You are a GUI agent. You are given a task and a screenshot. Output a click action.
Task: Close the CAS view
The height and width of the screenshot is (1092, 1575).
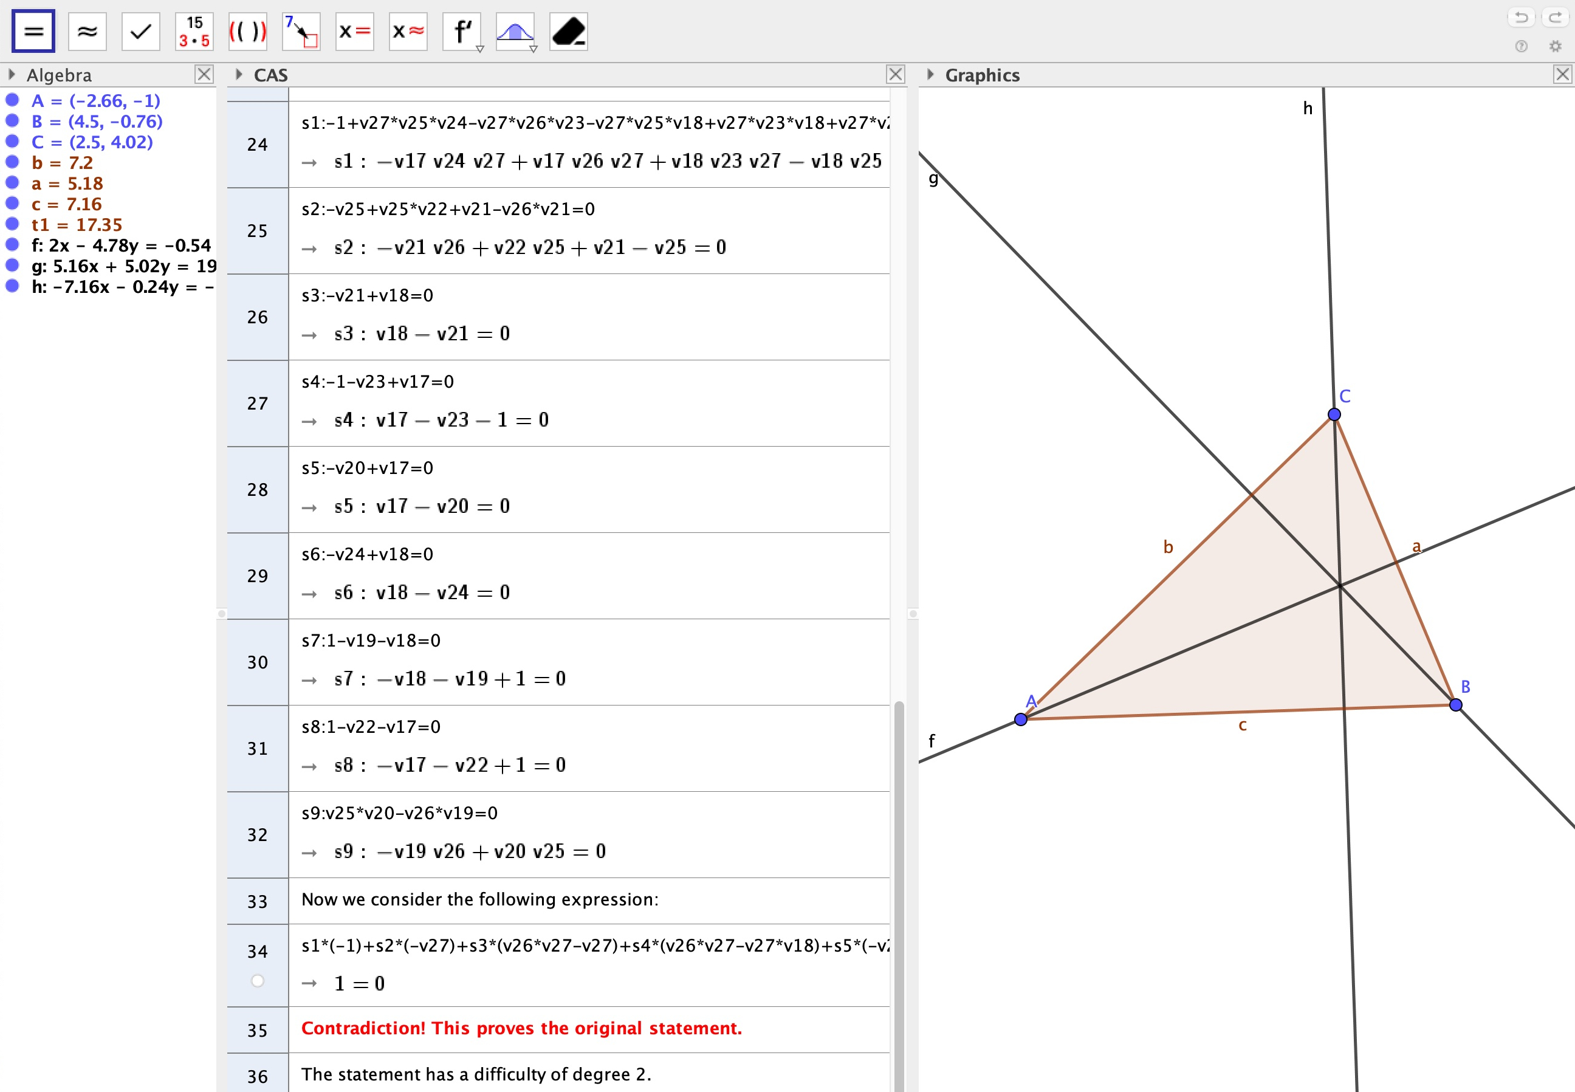(x=896, y=74)
